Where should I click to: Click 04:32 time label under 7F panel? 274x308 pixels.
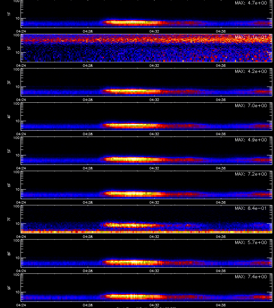154,236
